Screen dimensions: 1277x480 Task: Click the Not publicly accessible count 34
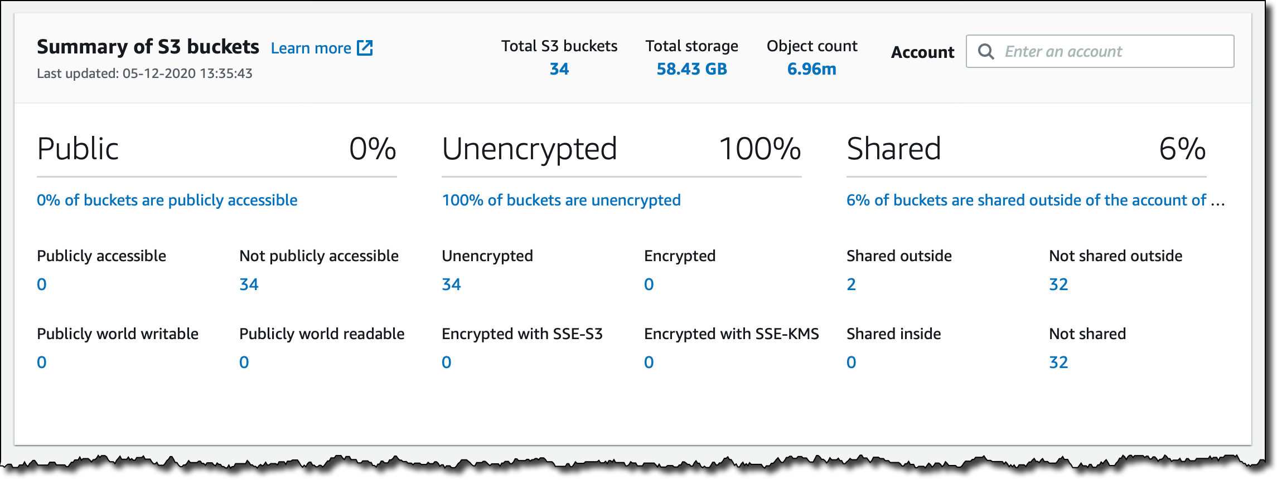[249, 285]
